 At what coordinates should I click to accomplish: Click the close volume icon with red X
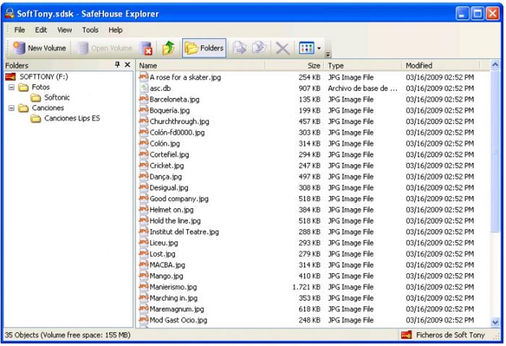click(146, 49)
